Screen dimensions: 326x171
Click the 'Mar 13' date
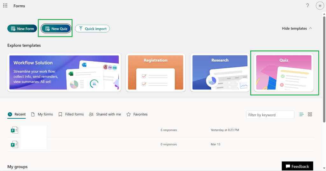(x=216, y=144)
